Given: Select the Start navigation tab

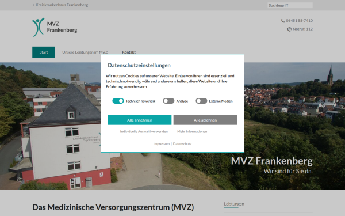Looking at the screenshot, I should [x=44, y=52].
